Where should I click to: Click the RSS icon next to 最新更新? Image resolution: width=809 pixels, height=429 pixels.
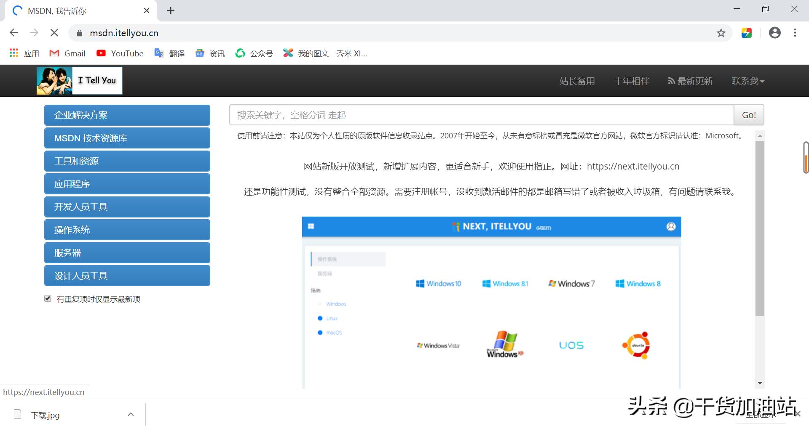pos(671,81)
